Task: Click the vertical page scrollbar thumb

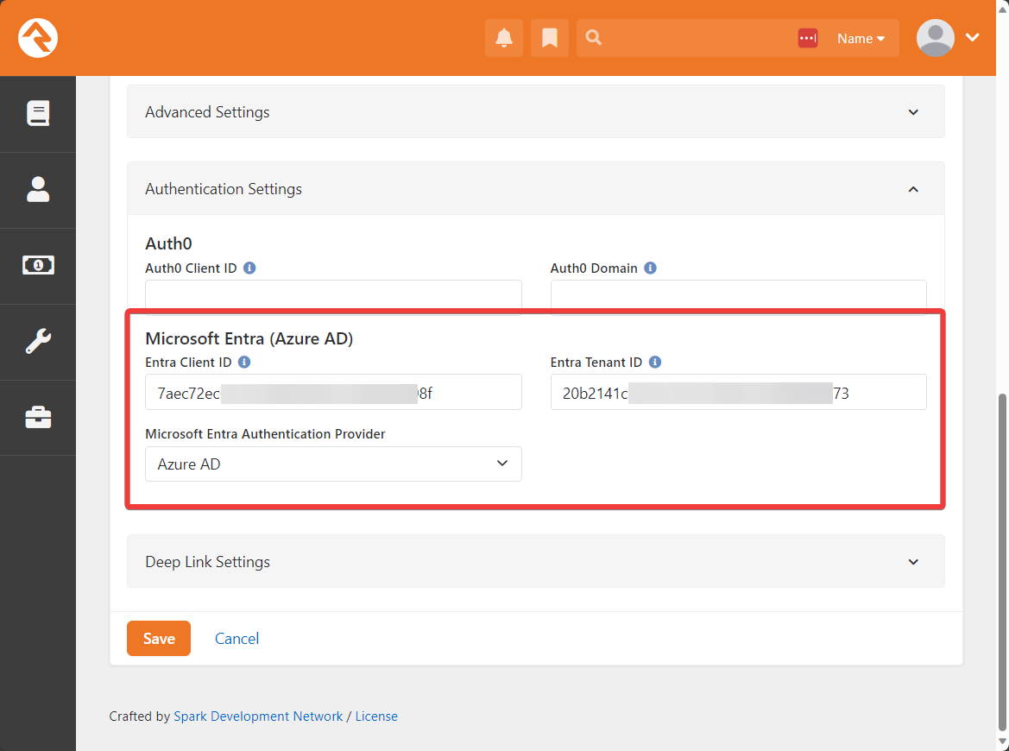Action: (x=1003, y=561)
